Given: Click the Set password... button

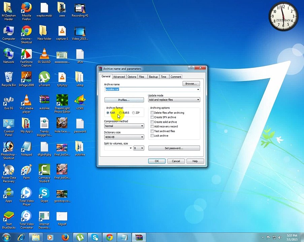Looking at the screenshot, I should [x=174, y=148].
